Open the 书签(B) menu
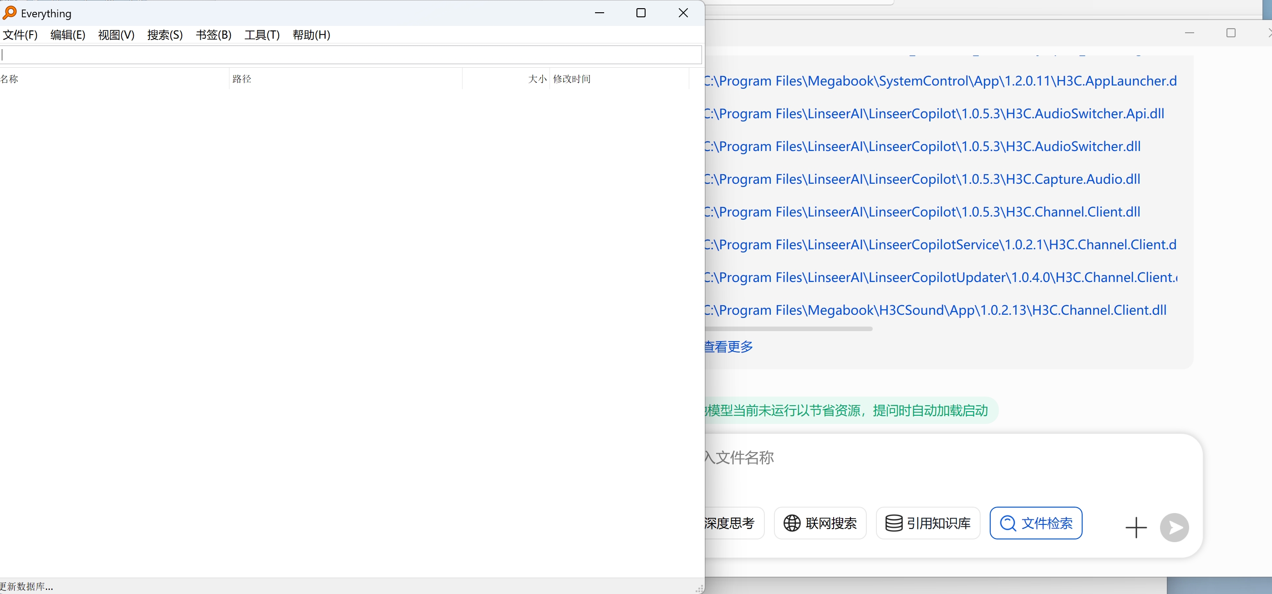The image size is (1272, 594). click(x=214, y=35)
